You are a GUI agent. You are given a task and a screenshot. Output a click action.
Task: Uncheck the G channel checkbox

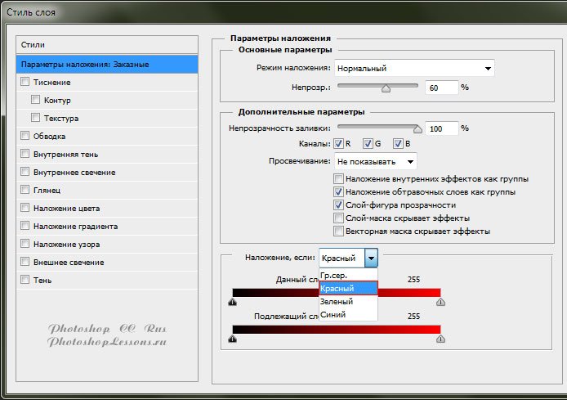(x=368, y=144)
